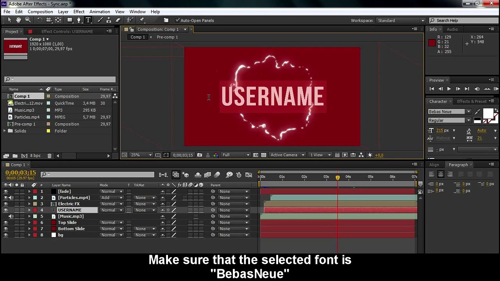
Task: Click the show channel RGB icon
Action: pyautogui.click(x=216, y=155)
